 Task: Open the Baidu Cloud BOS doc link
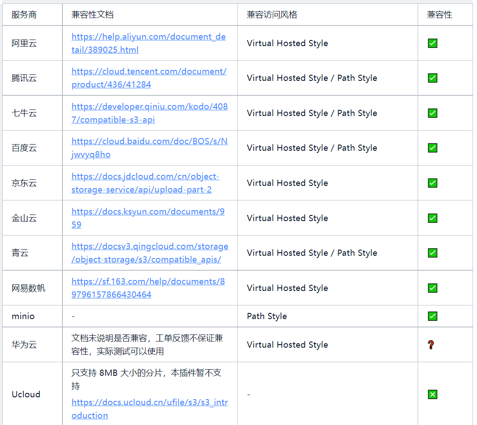pyautogui.click(x=149, y=148)
